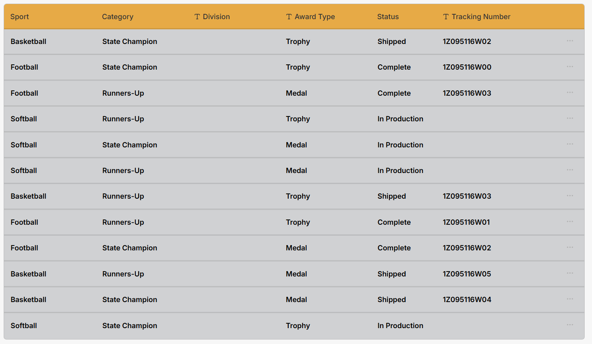Open row actions for Football State Champion Trophy

570,67
